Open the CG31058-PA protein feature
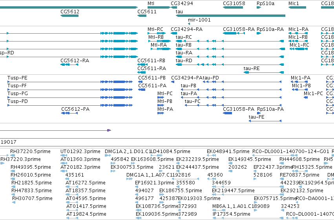Viewport: 334px width, 220px height. [227, 113]
